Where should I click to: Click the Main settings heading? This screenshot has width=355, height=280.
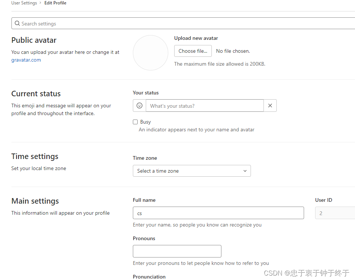tap(35, 201)
